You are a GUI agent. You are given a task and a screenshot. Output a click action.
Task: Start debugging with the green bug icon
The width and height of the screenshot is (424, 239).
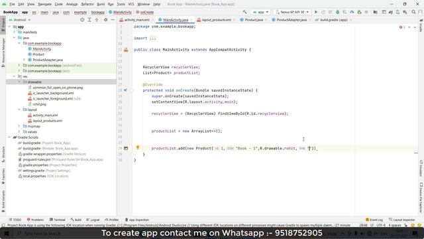337,12
